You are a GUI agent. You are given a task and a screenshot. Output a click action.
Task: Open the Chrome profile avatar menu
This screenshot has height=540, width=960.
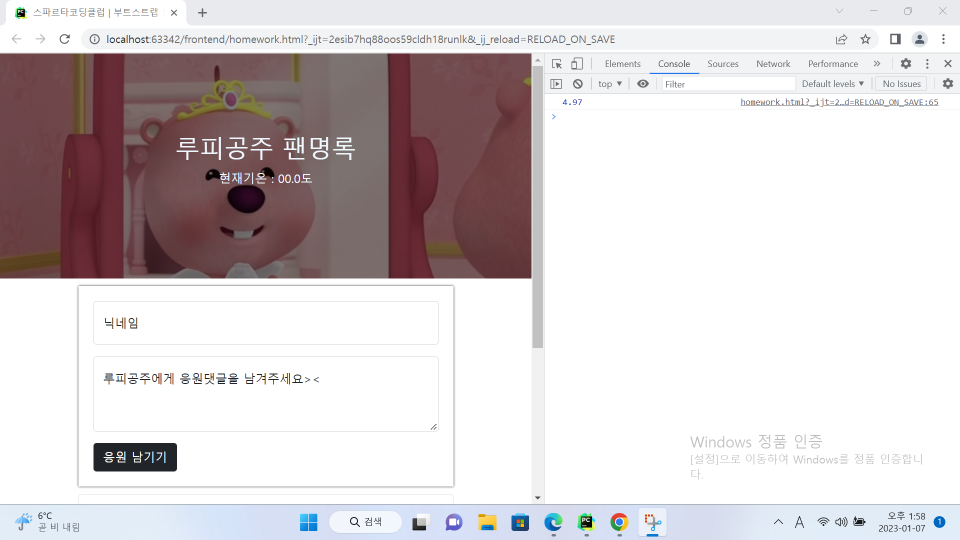click(x=919, y=39)
